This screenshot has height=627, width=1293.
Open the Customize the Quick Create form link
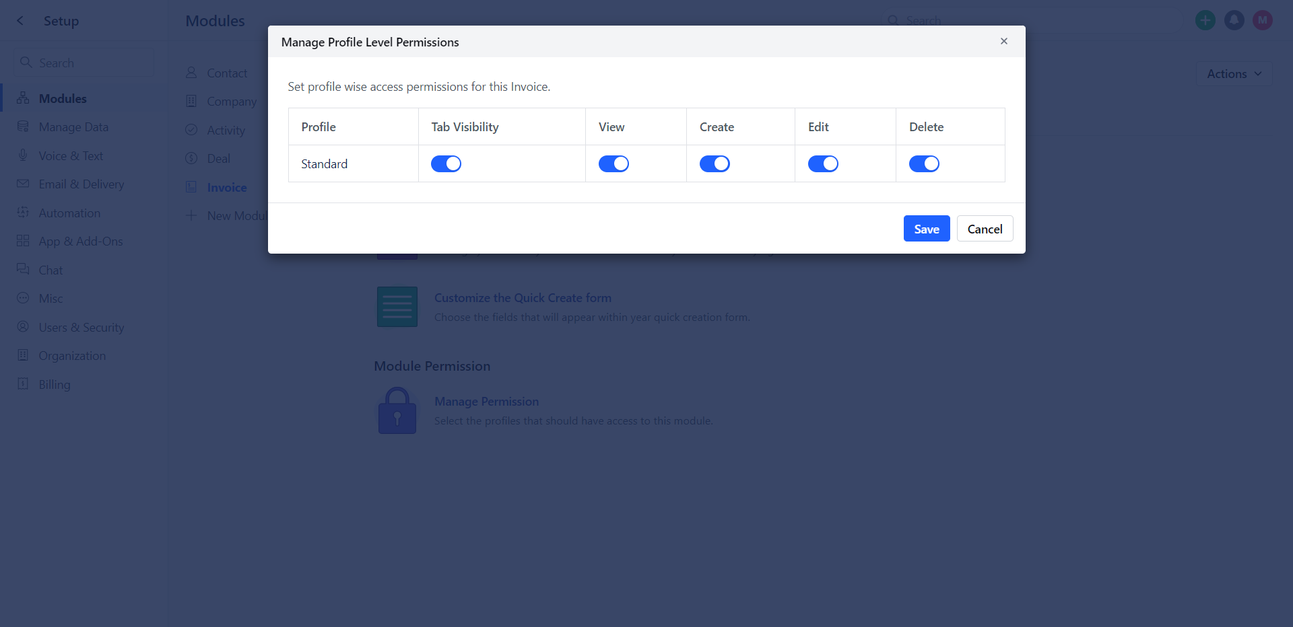point(523,298)
